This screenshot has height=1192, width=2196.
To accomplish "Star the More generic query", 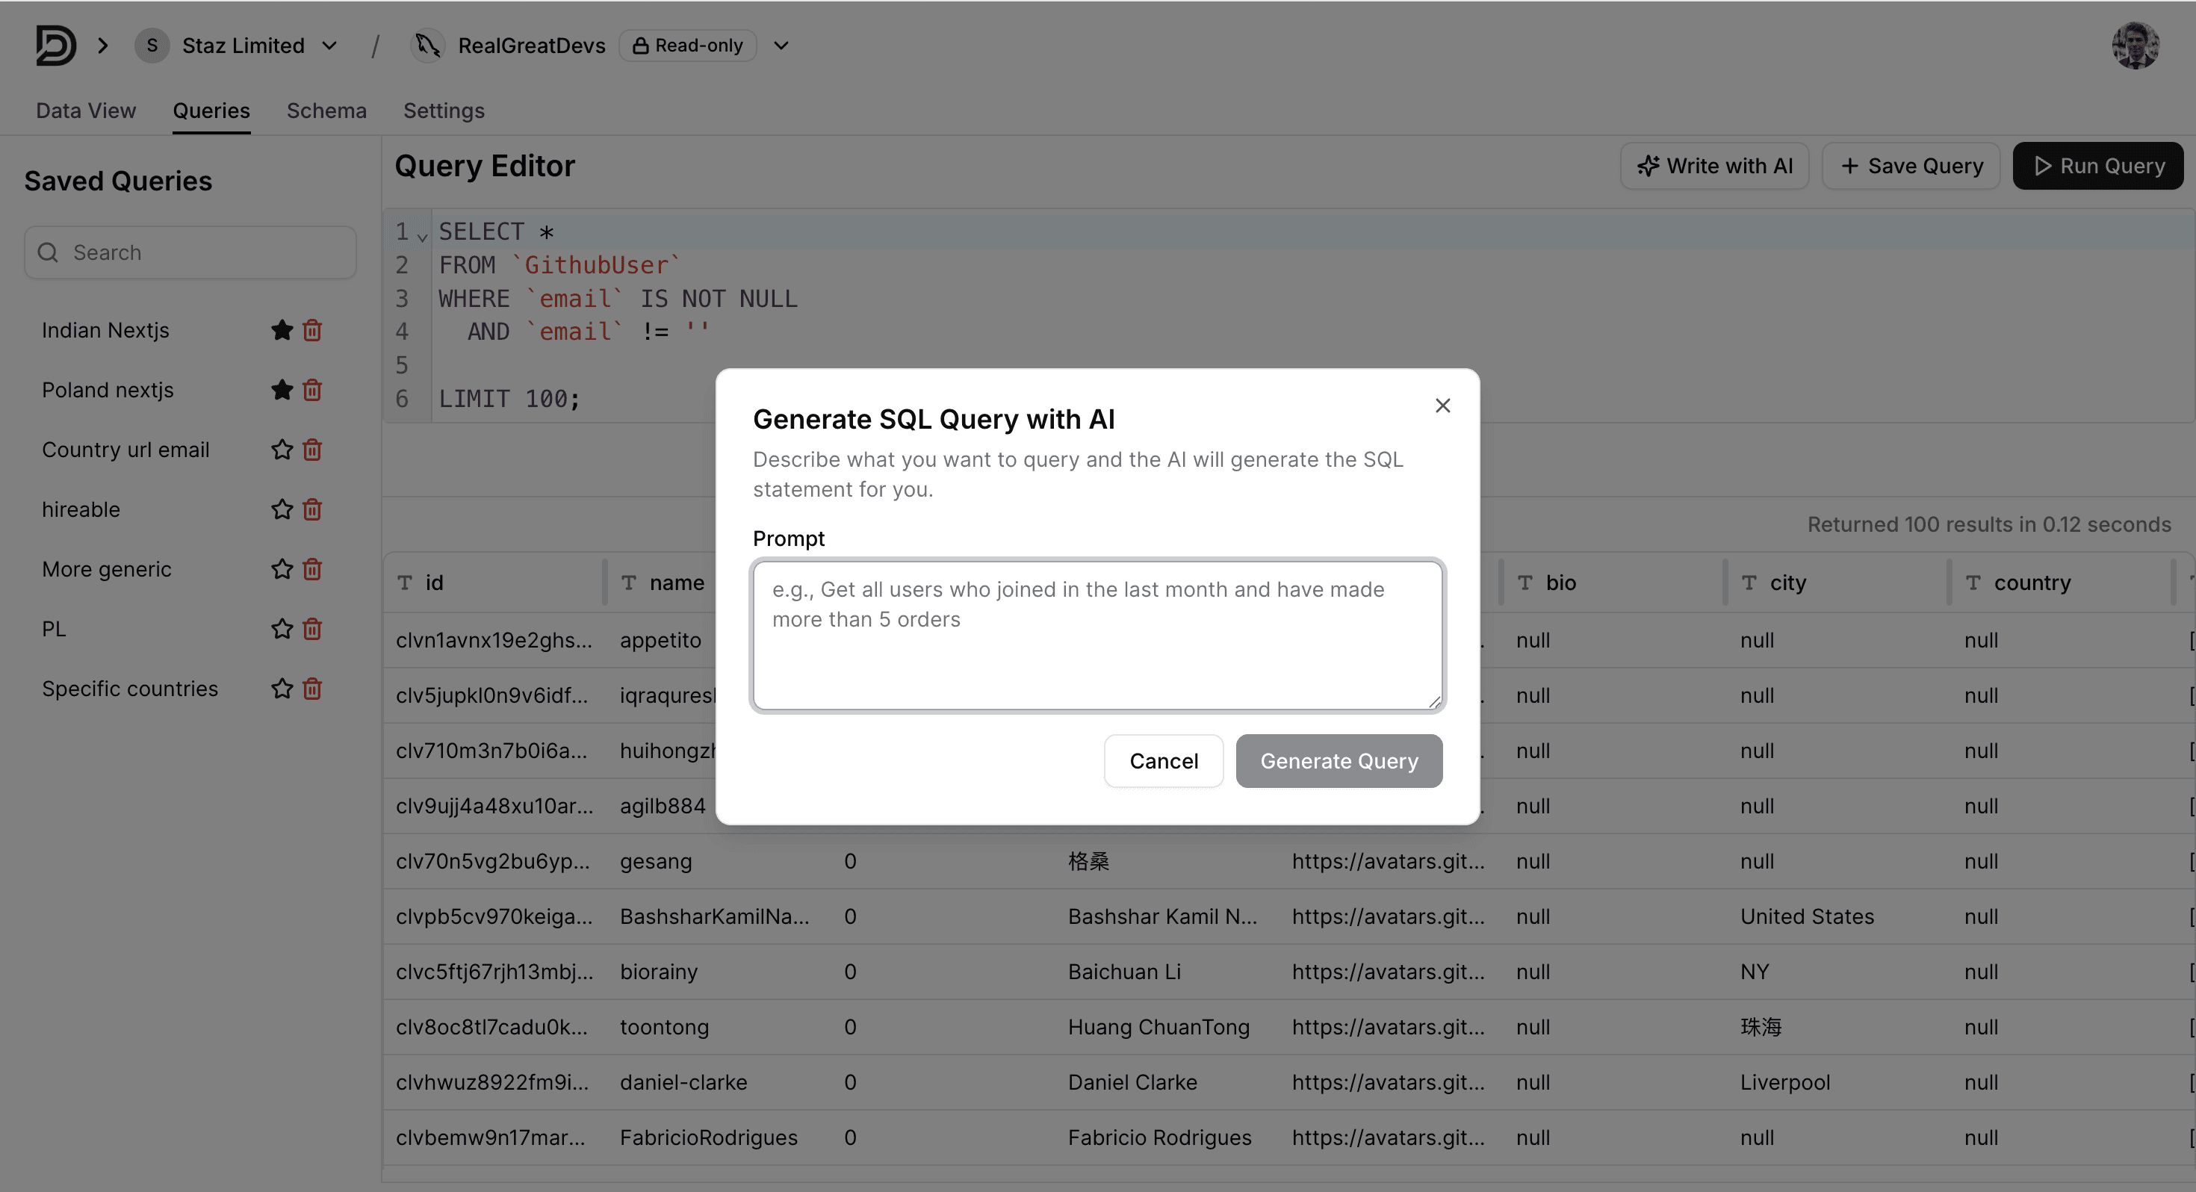I will click(x=282, y=568).
